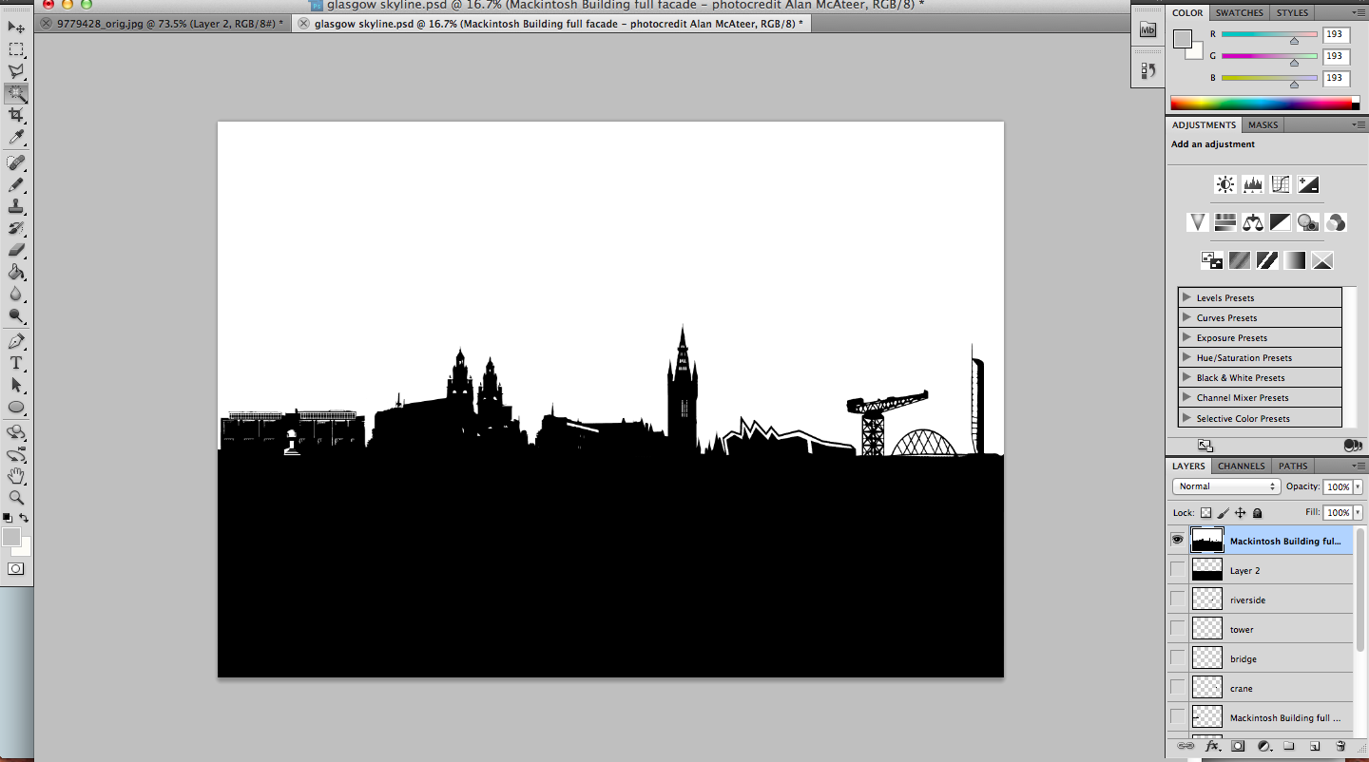Hide the selected Mackintosh Building layer
Screen dimensions: 1369x762
pos(1178,540)
